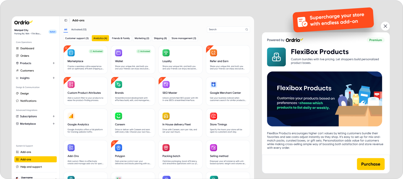Select the Google Analytics icon

(x=71, y=116)
